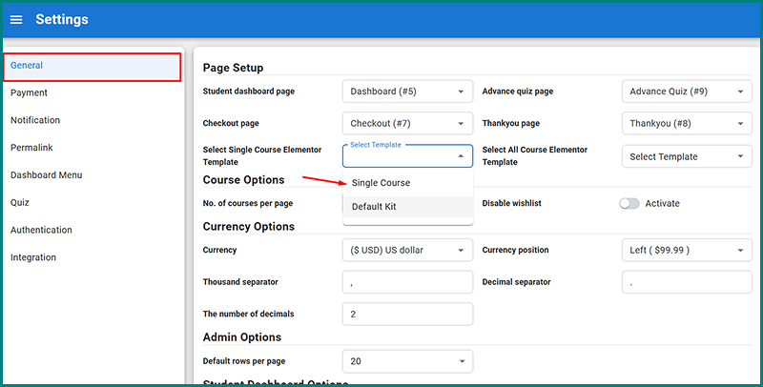Switch to Permalink settings
The image size is (763, 387).
(33, 148)
